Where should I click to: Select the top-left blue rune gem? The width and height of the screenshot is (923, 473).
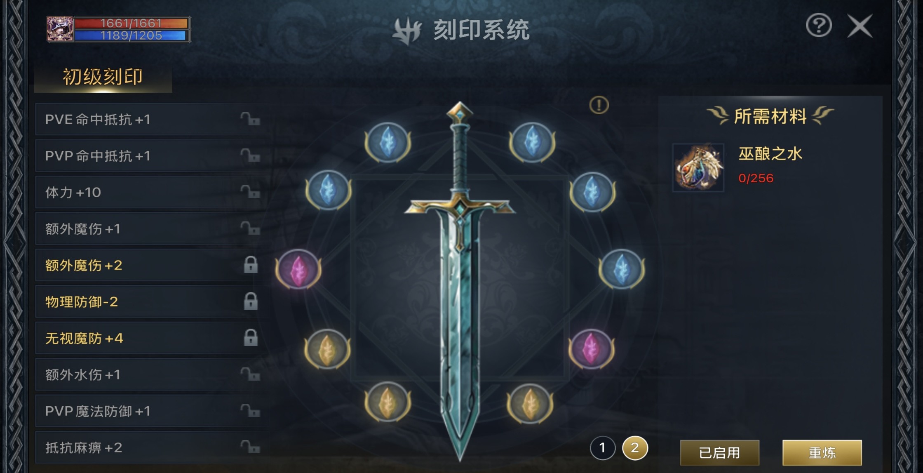388,142
